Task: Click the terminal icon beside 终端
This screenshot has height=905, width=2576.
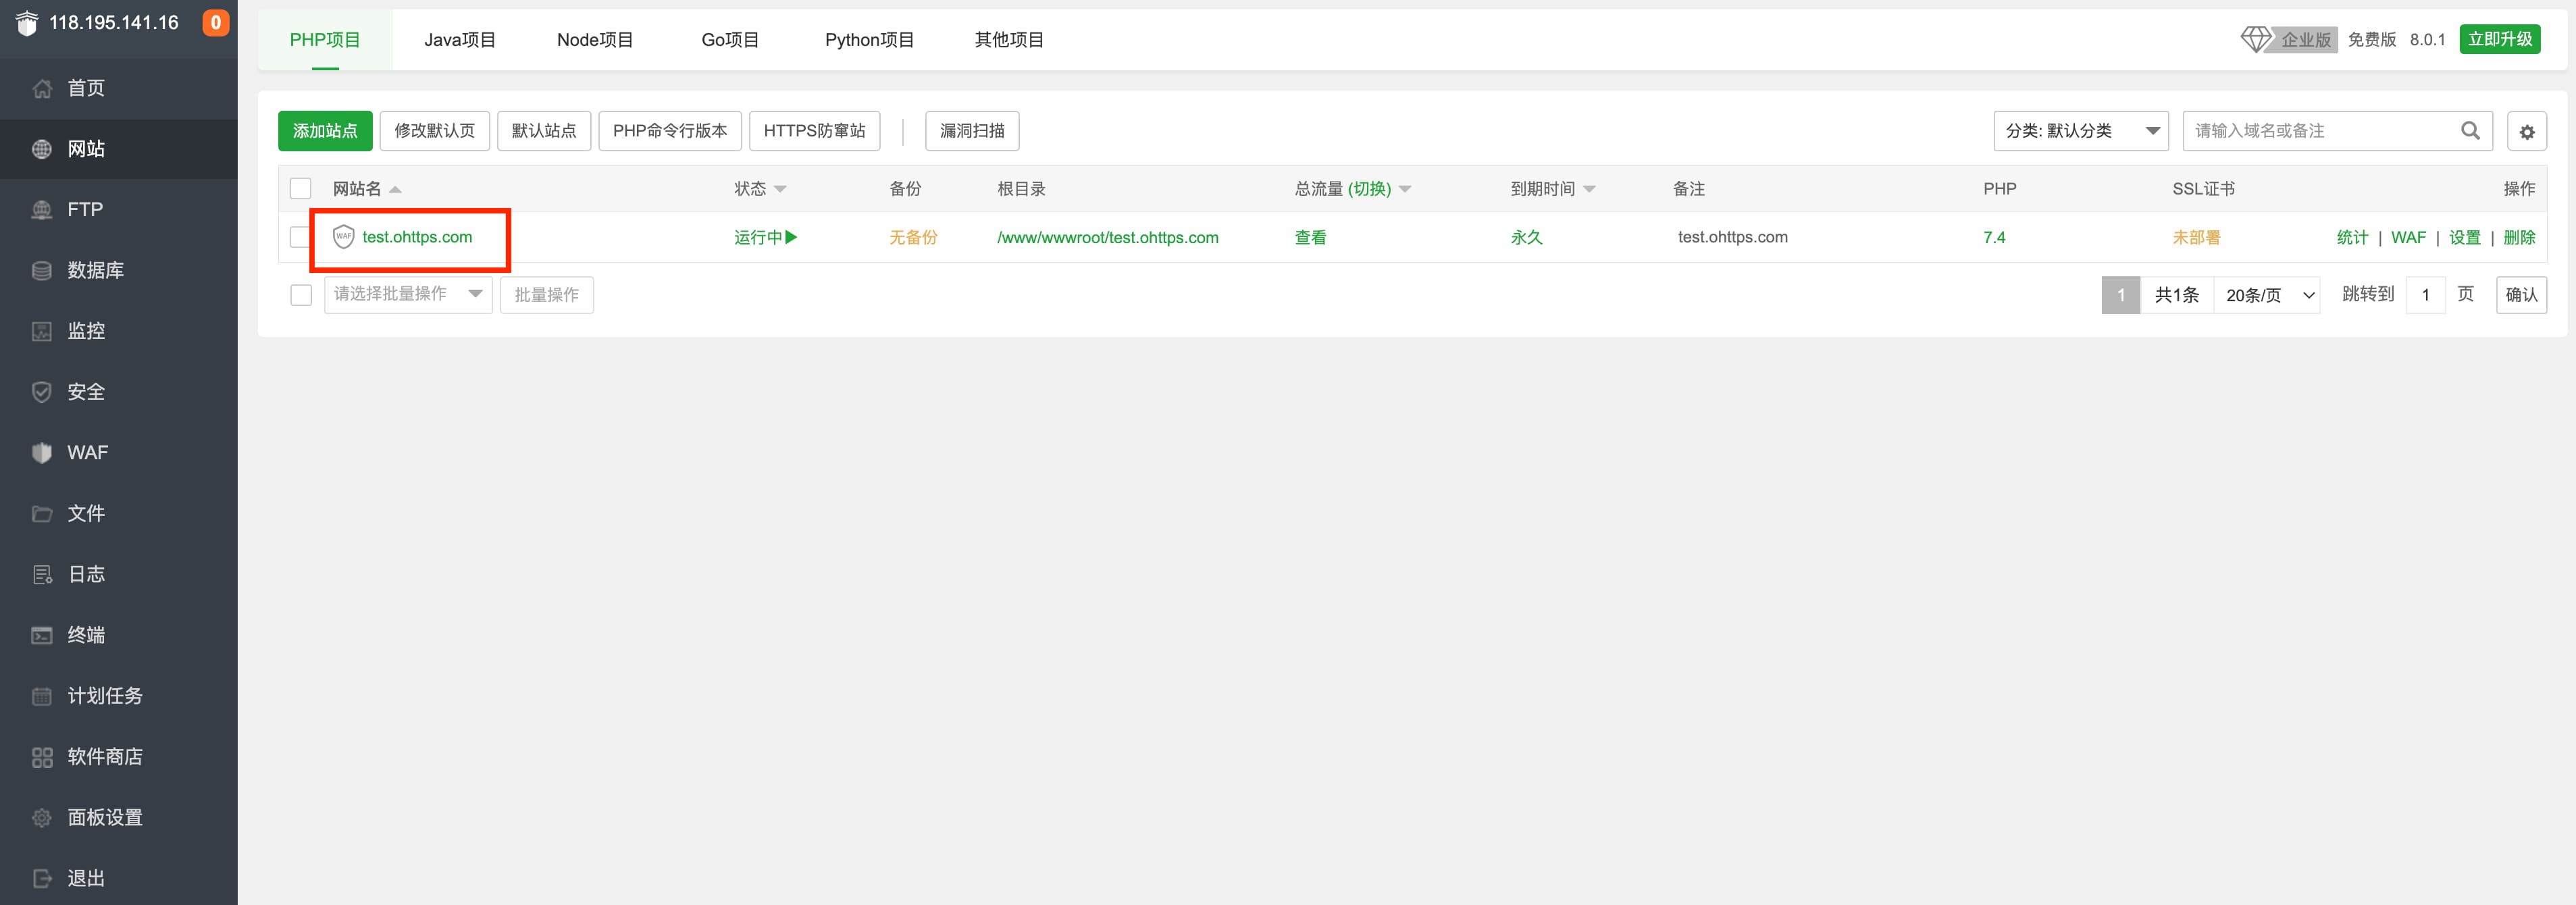Action: pyautogui.click(x=42, y=635)
